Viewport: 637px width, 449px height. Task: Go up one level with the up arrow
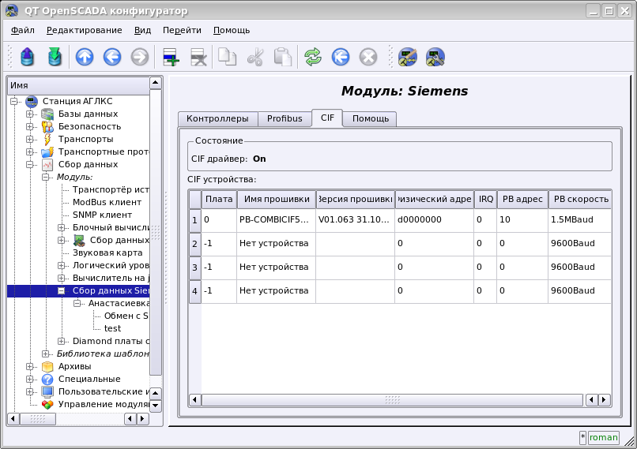point(85,57)
